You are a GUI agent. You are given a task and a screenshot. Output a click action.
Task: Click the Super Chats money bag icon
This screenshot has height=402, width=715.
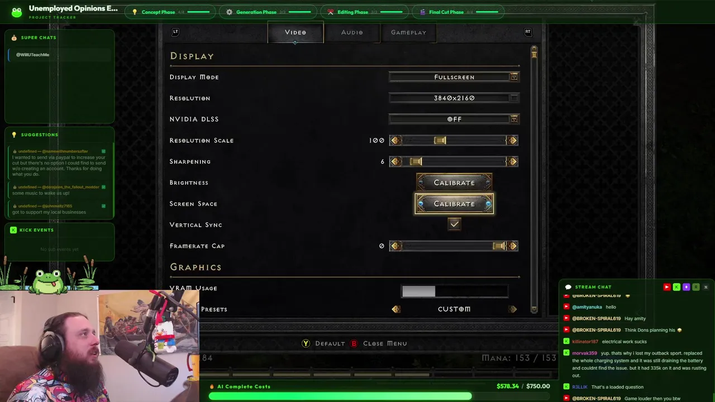pyautogui.click(x=15, y=37)
